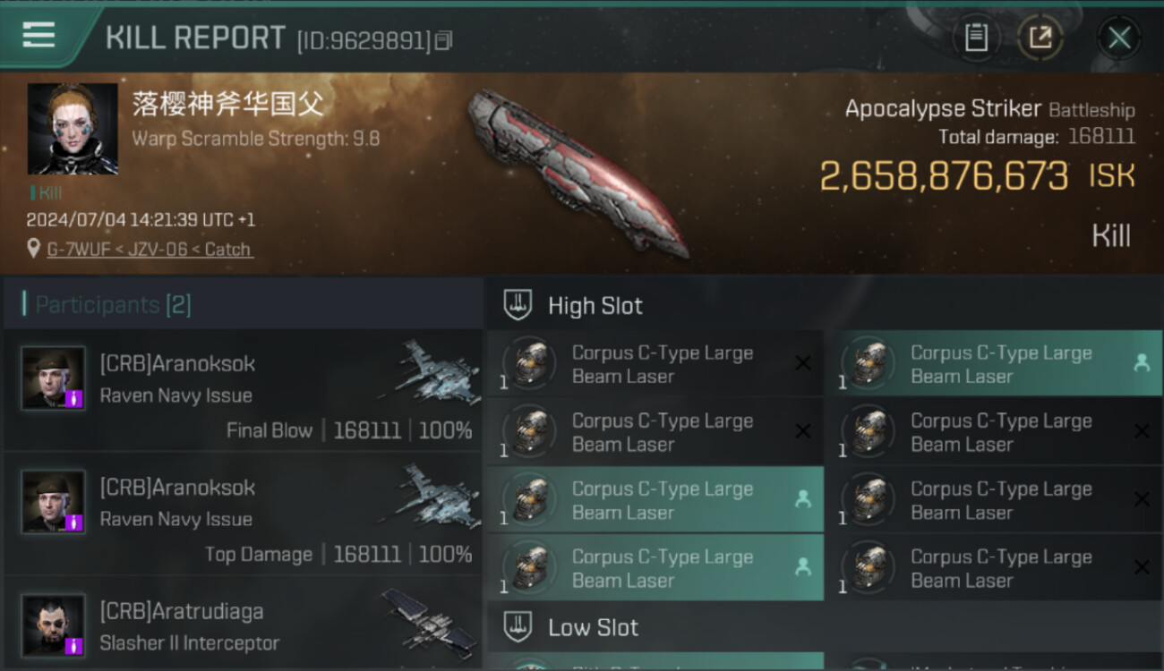This screenshot has height=671, width=1164.
Task: Open the victim pilot portrait
Action: tap(73, 129)
